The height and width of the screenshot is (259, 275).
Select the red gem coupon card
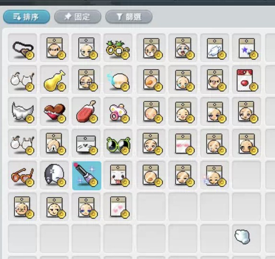pos(246,80)
